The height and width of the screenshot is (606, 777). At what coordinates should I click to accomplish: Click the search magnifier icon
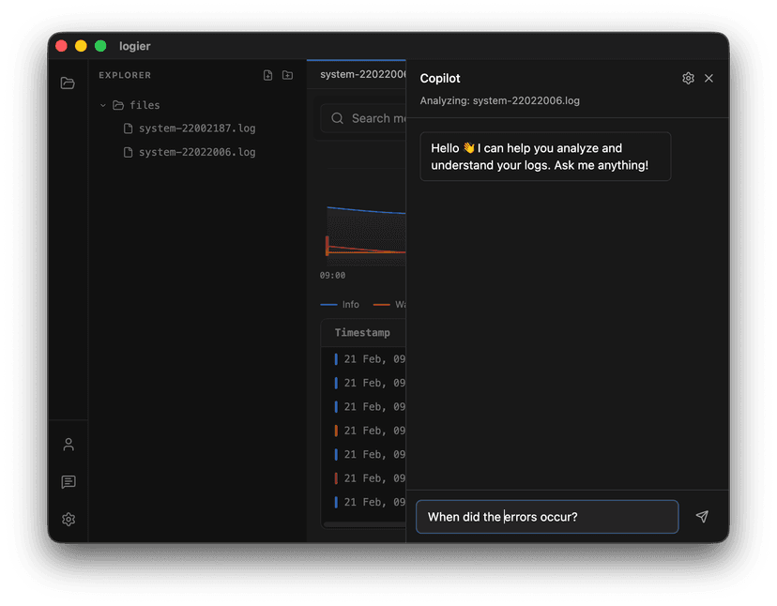(338, 118)
